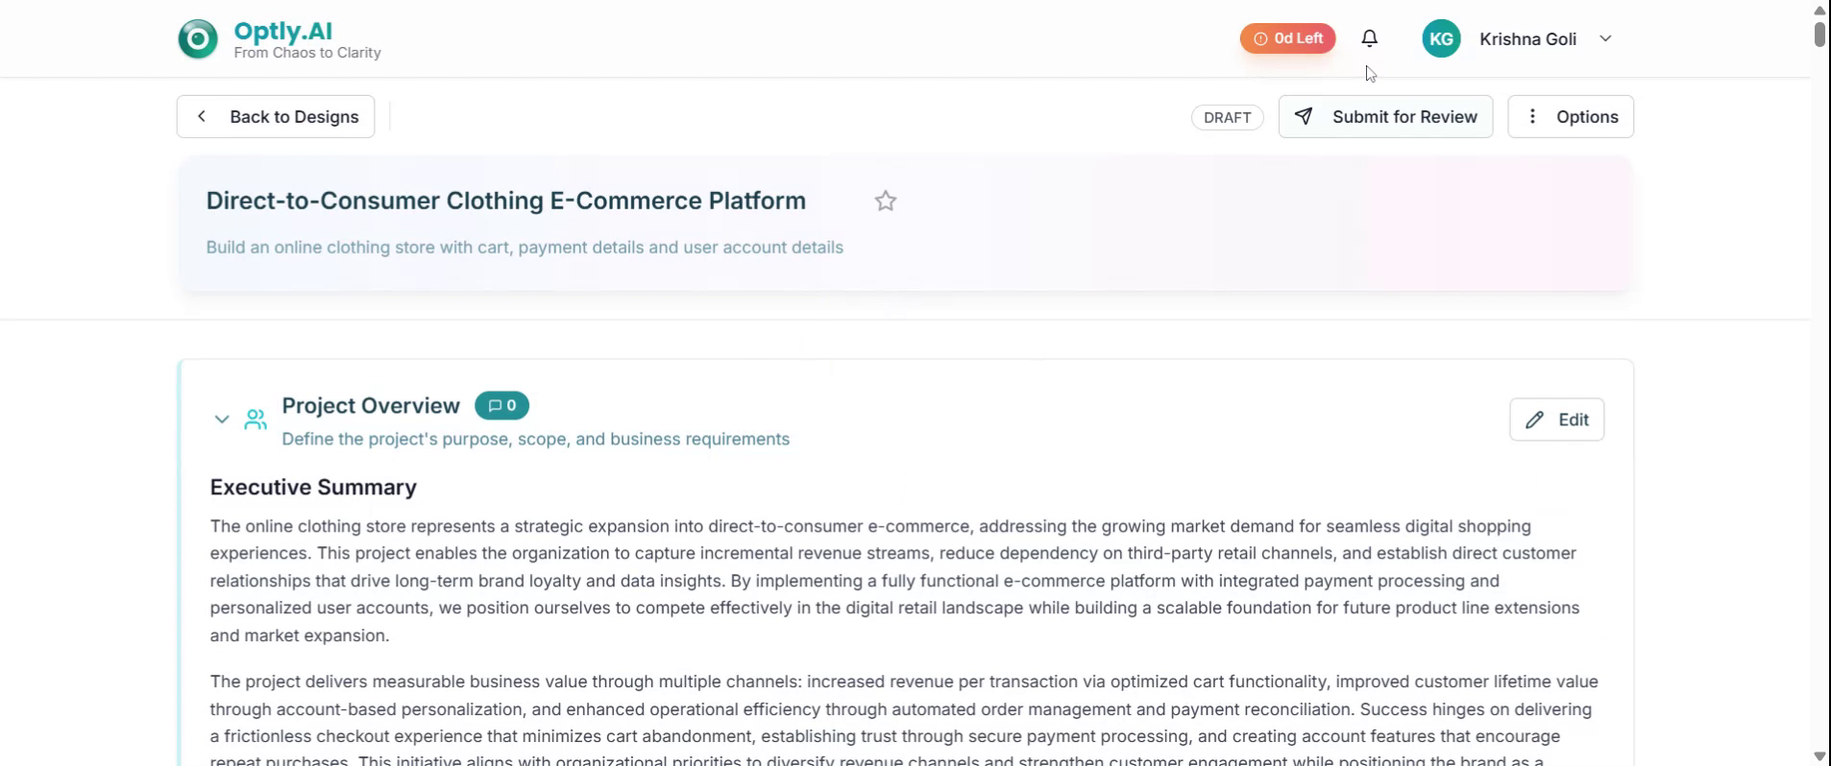The image size is (1831, 766).
Task: Go back to Designs
Action: click(x=276, y=117)
